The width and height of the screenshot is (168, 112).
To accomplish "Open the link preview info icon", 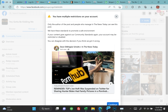I will pos(111,83).
